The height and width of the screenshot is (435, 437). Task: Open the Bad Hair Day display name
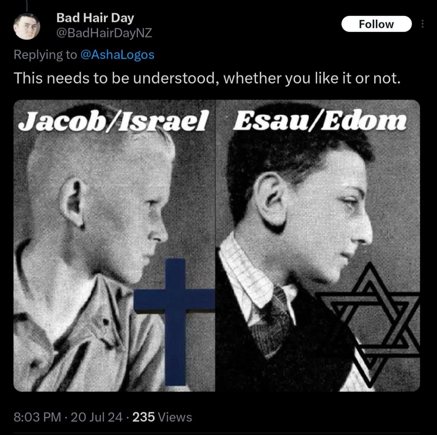coord(95,18)
